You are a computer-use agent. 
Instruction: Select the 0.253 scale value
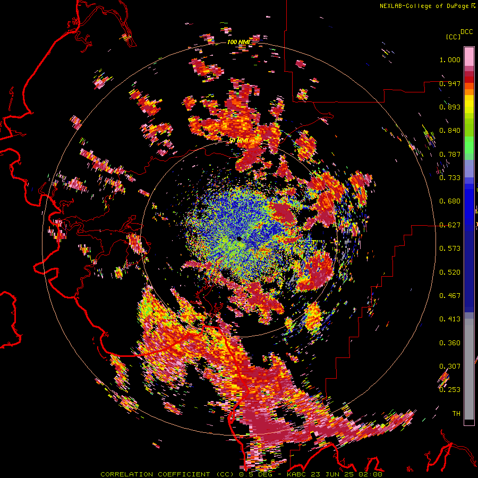(x=450, y=390)
